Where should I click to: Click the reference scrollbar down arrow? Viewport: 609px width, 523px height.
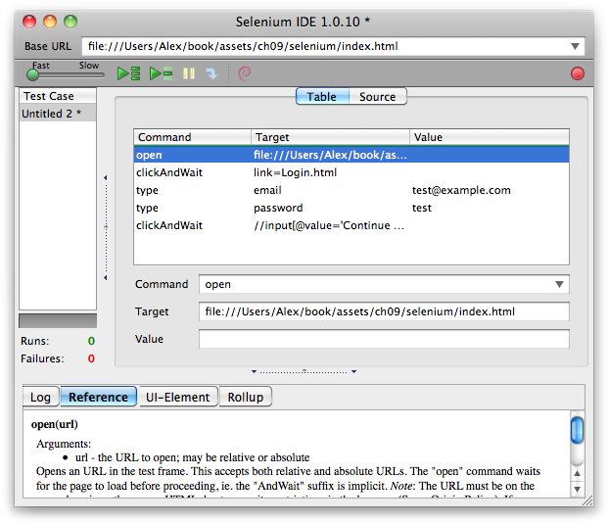[x=577, y=489]
